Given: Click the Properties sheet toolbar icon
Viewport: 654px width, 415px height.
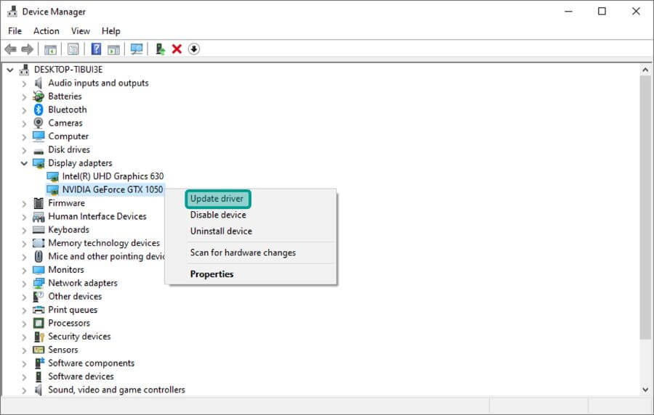Looking at the screenshot, I should [73, 49].
